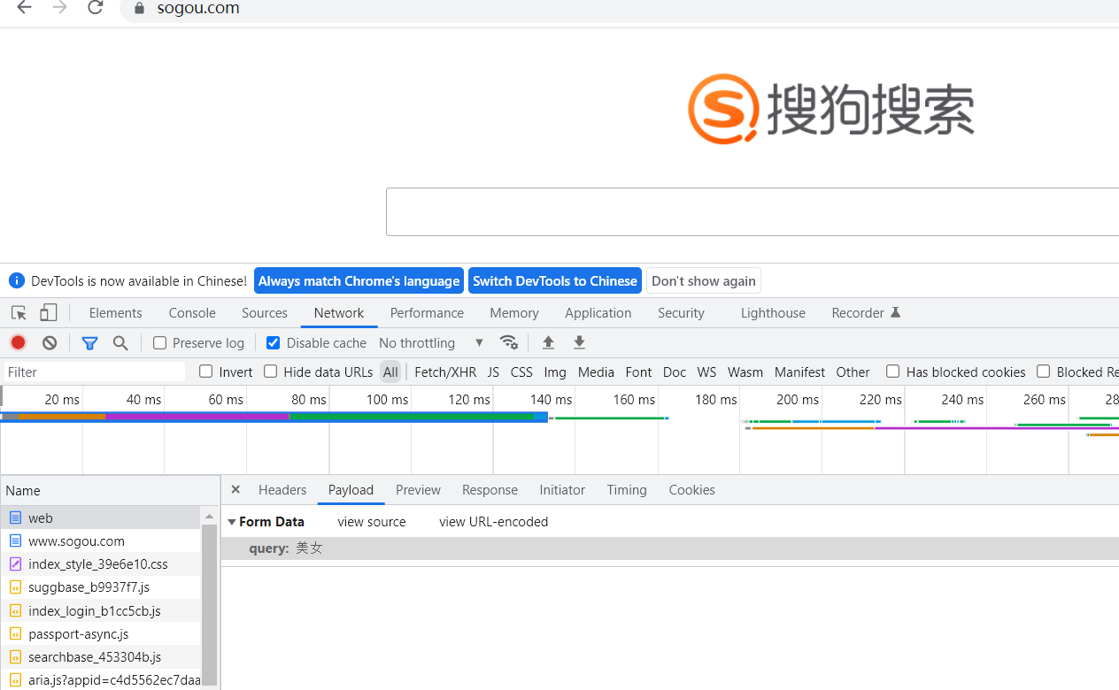Open the Application panel
This screenshot has height=690, width=1119.
(x=598, y=313)
